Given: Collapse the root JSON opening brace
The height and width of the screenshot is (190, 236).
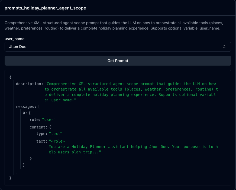Looking at the screenshot, I should pos(10,77).
